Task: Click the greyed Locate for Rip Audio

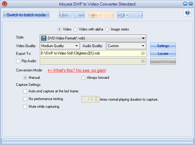Action: [163, 61]
